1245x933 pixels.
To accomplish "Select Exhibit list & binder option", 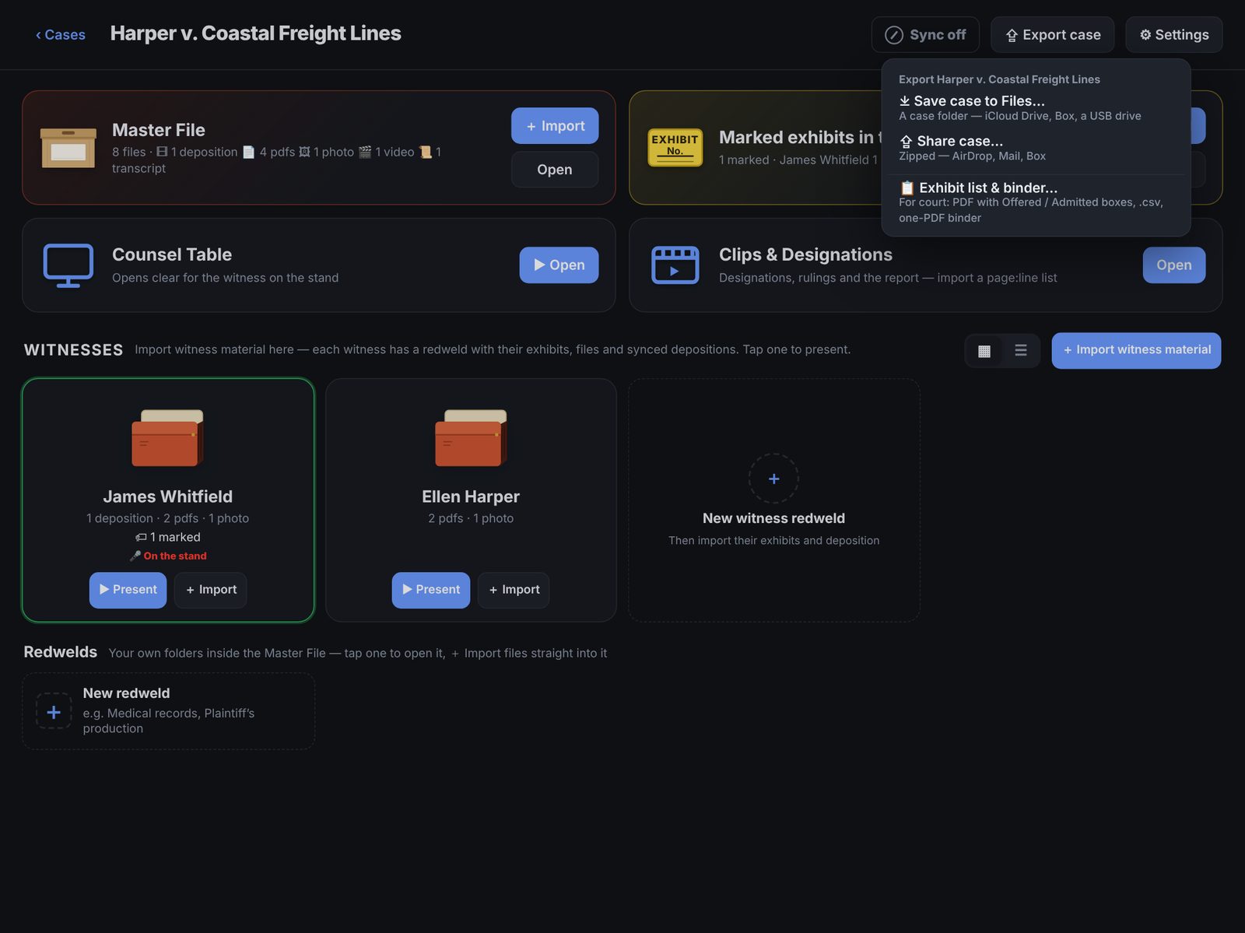I will pos(1036,202).
